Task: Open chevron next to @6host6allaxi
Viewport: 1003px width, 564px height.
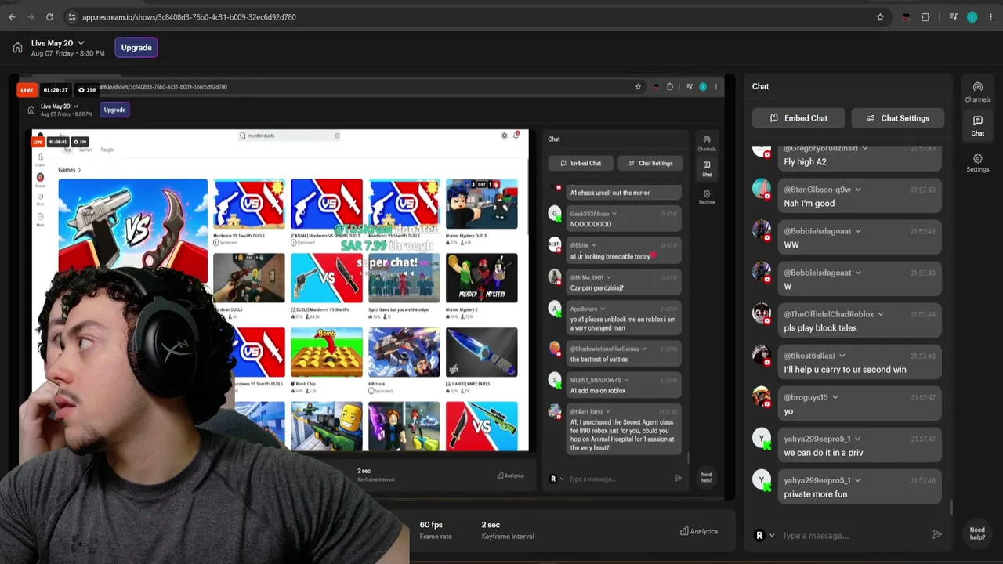Action: click(842, 356)
